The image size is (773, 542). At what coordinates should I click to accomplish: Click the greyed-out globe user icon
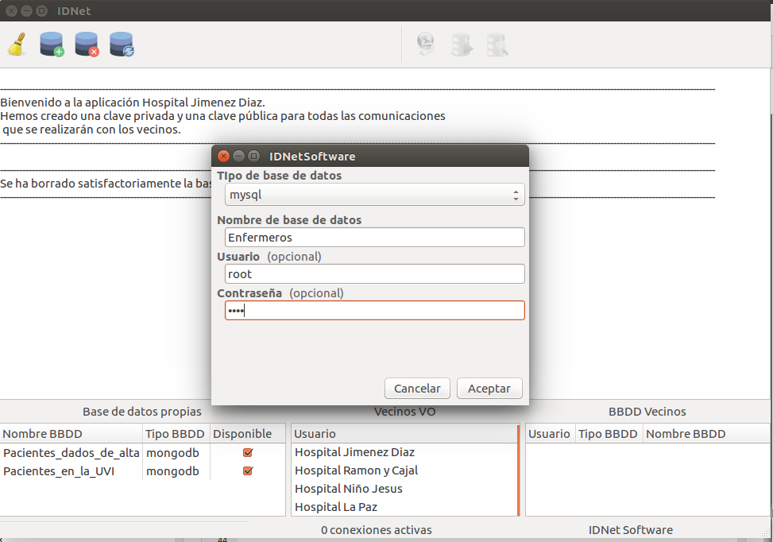(427, 45)
